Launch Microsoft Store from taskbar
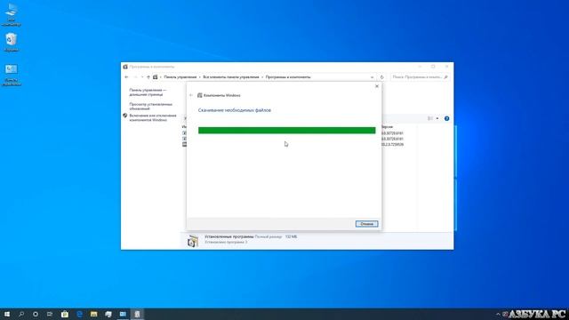 pos(65,314)
